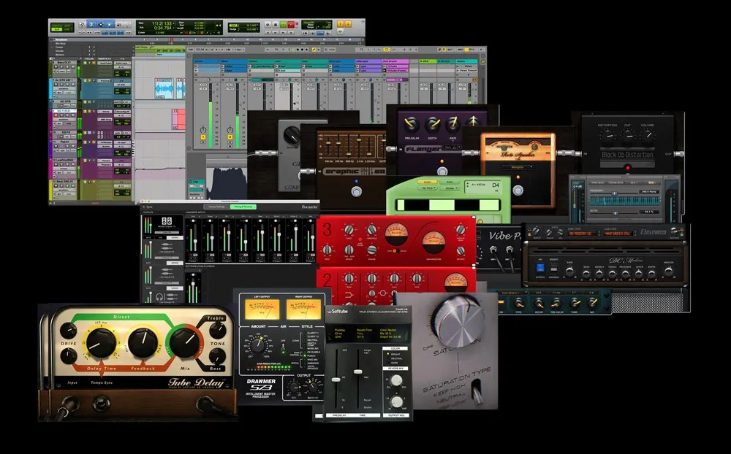731x454 pixels.
Task: Toggle the first yellow solo button in Ableton mixer
Action: coord(203,137)
